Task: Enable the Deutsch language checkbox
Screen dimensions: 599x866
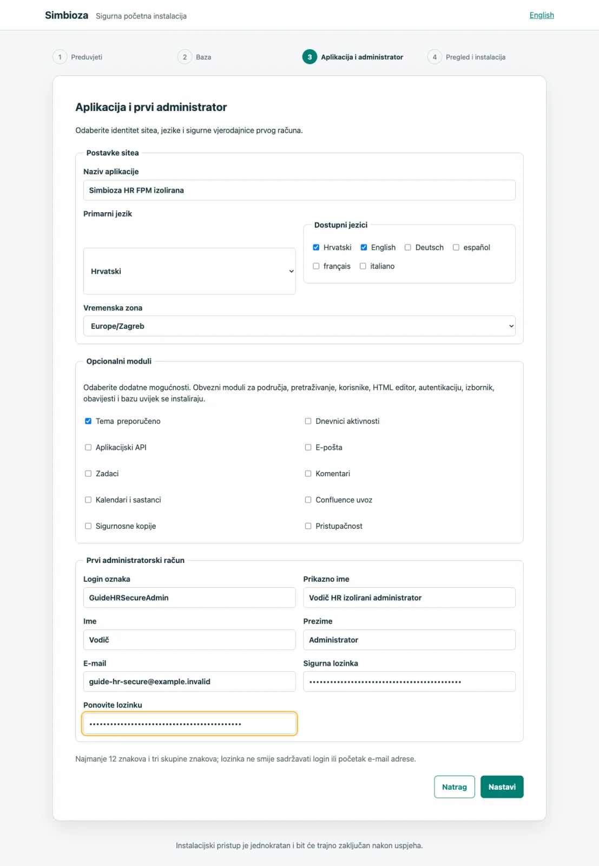Action: [408, 247]
